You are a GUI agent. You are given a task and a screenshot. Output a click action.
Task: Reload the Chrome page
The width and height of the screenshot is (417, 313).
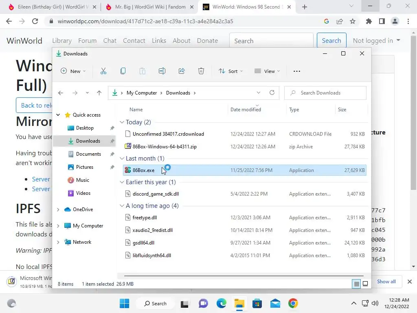point(35,21)
